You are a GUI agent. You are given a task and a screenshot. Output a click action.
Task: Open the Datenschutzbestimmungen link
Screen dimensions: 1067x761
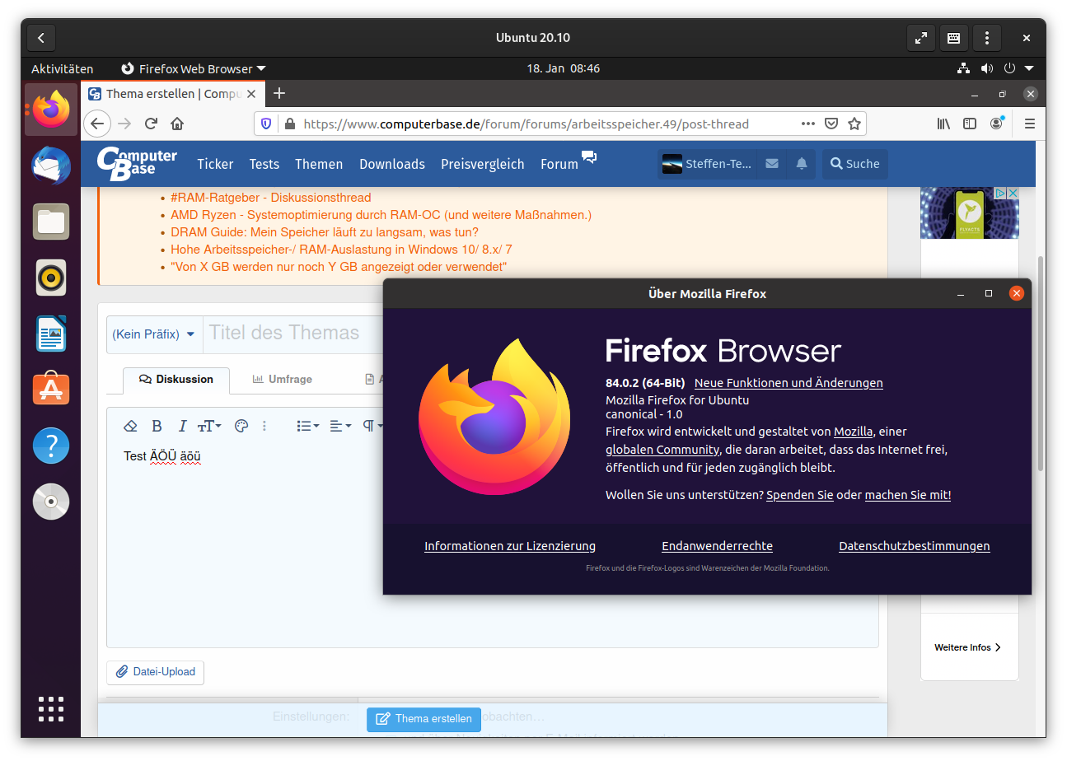pos(915,546)
